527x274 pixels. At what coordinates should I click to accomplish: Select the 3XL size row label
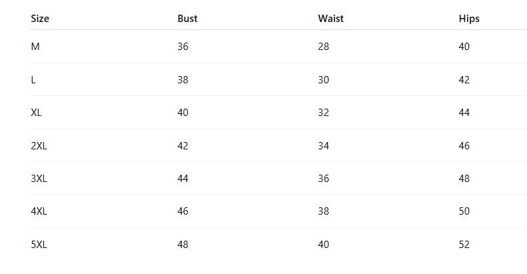point(39,178)
